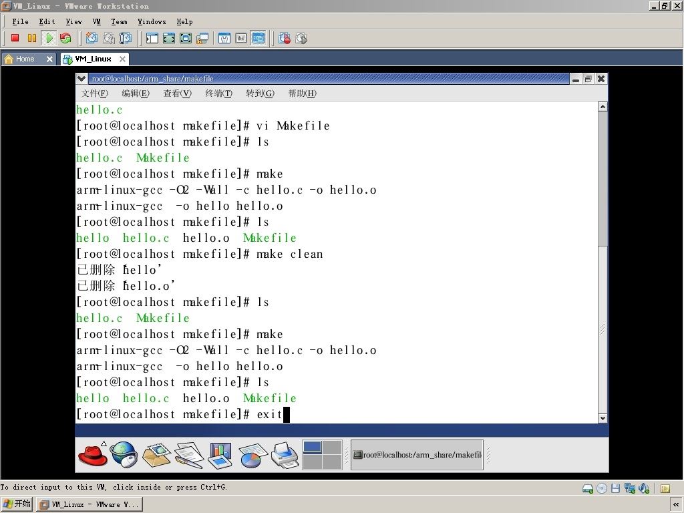Open the terminal 编辑(E) menu

pyautogui.click(x=136, y=93)
